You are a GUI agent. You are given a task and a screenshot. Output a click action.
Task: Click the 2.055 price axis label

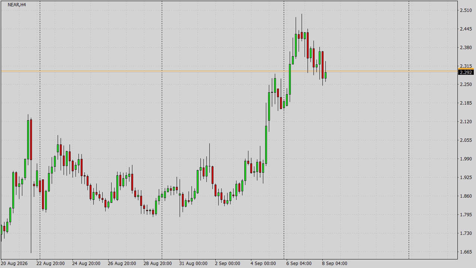tap(466, 140)
